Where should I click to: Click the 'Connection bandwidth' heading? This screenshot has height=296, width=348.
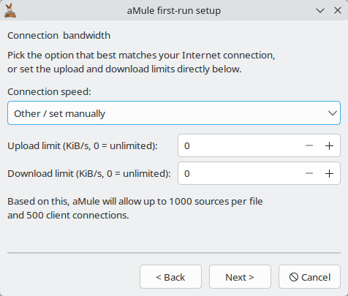coord(59,36)
